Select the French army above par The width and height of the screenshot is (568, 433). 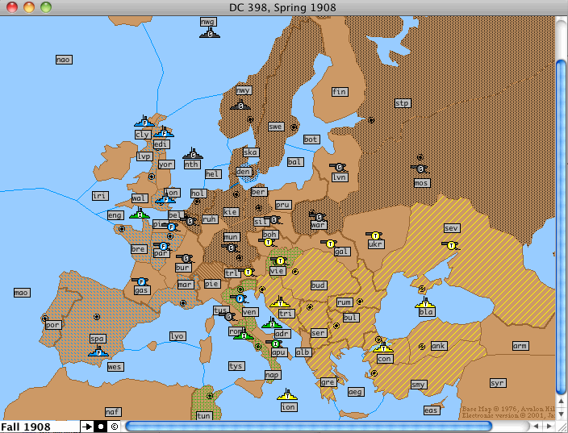click(x=163, y=246)
